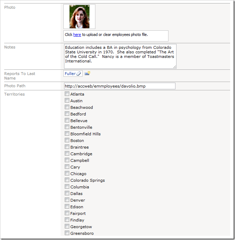The image size is (235, 240).
Task: Check the Greensboro territory checkbox
Action: pos(67,233)
